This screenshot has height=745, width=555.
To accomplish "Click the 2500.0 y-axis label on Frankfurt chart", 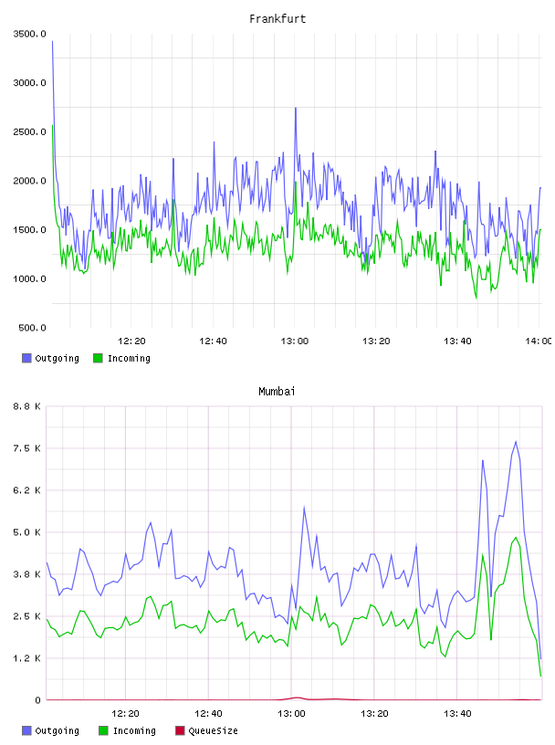I will click(x=29, y=131).
